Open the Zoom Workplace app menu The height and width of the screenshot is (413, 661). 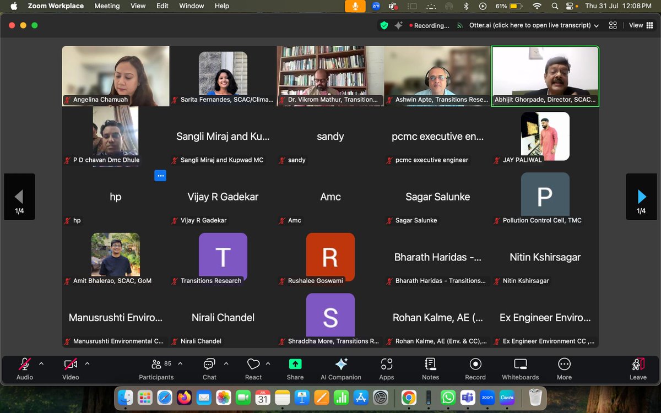point(56,6)
